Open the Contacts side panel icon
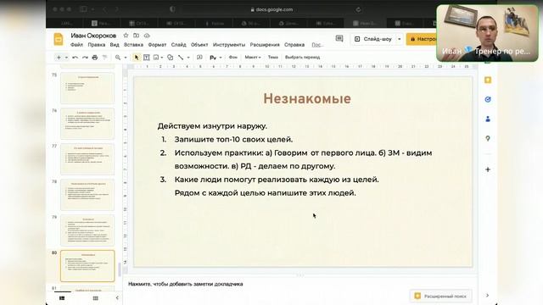This screenshot has width=543, height=305. (x=488, y=119)
